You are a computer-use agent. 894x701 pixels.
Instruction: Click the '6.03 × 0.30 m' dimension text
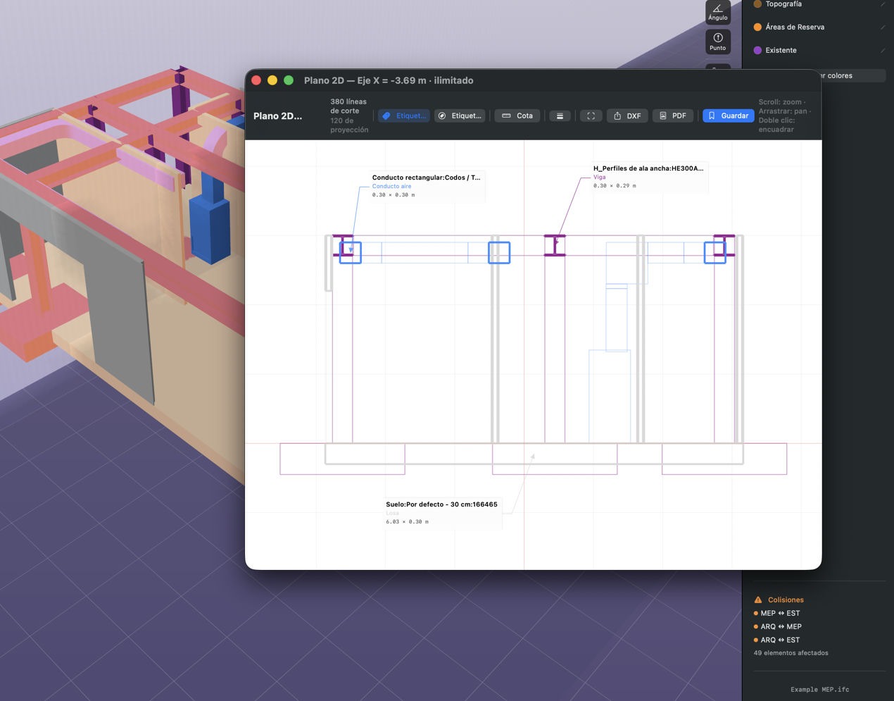tap(407, 522)
